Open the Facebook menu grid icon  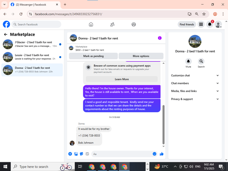pos(201,24)
